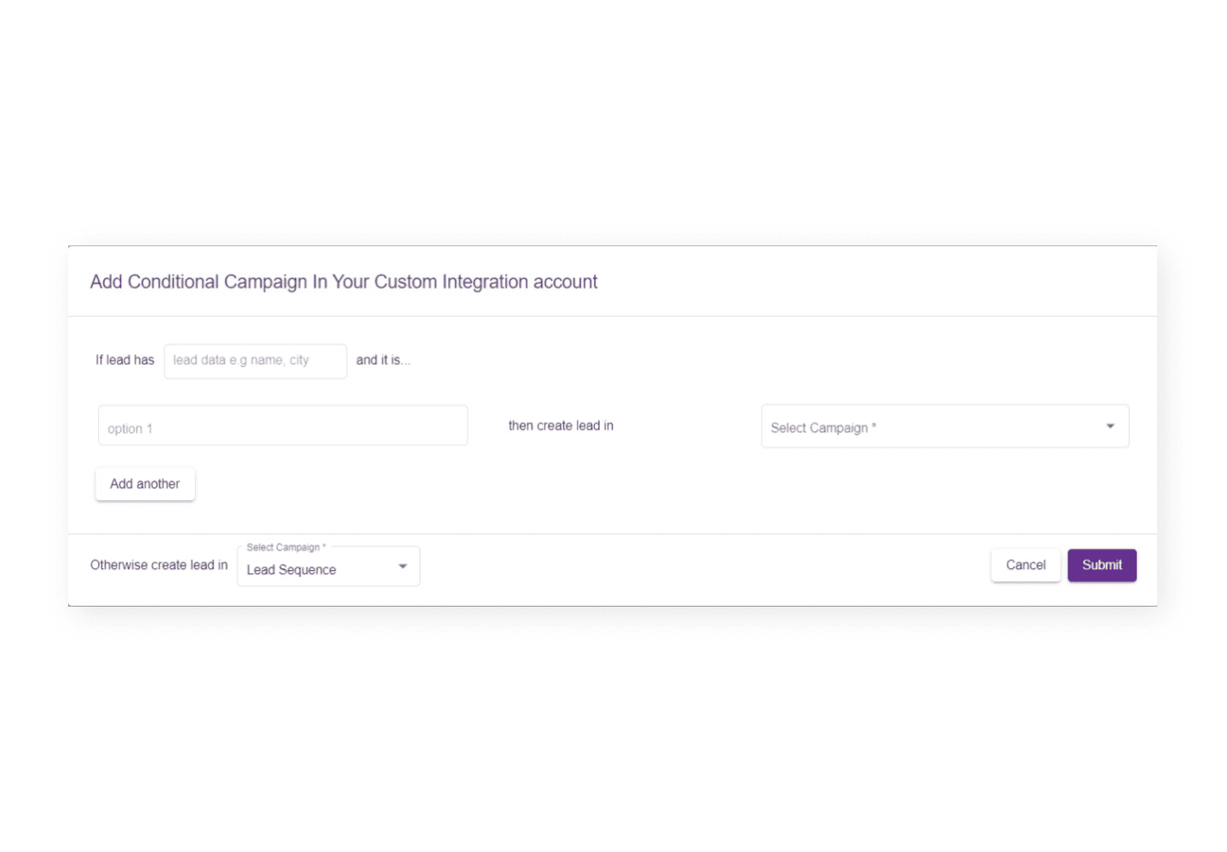
Task: Click the word 'Sequence' in the campaign dropdown
Action: 308,570
